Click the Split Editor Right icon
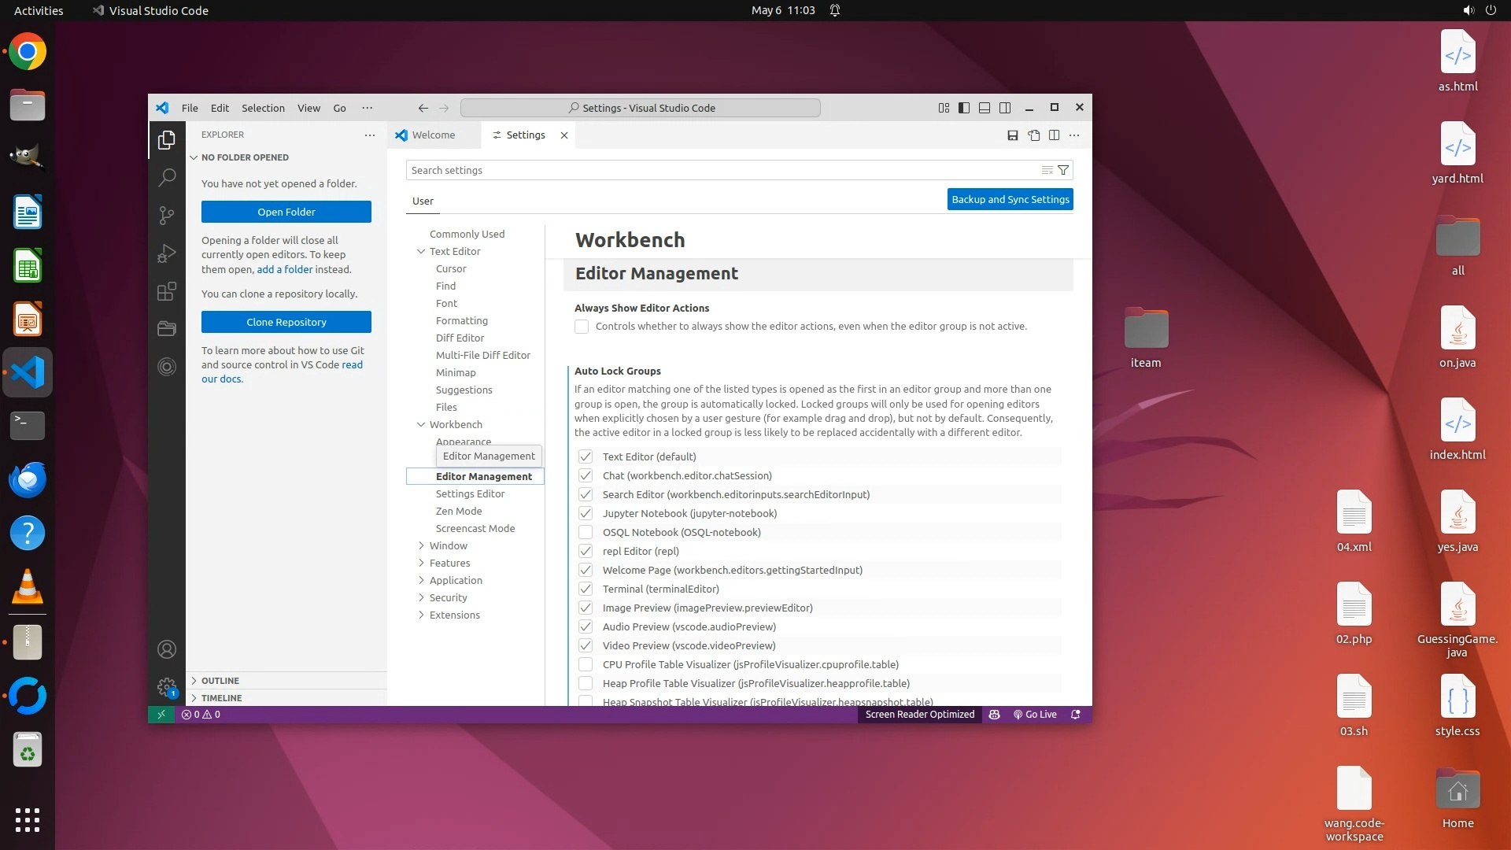Viewport: 1511px width, 850px height. pyautogui.click(x=1054, y=135)
